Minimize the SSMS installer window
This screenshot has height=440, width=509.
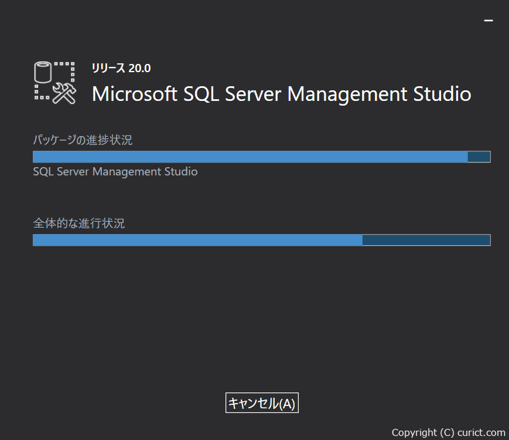pyautogui.click(x=488, y=21)
